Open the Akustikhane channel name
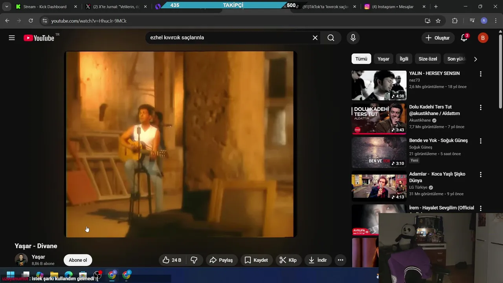Viewport: 503px width, 283px height. (x=420, y=120)
